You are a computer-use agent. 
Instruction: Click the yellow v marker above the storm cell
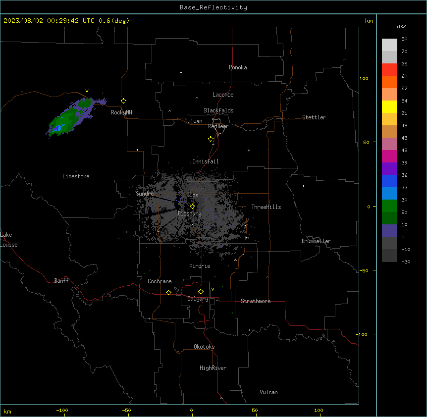click(x=87, y=91)
